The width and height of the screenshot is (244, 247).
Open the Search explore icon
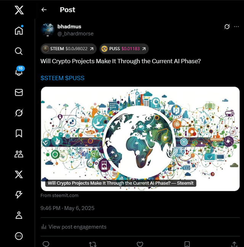tap(19, 51)
